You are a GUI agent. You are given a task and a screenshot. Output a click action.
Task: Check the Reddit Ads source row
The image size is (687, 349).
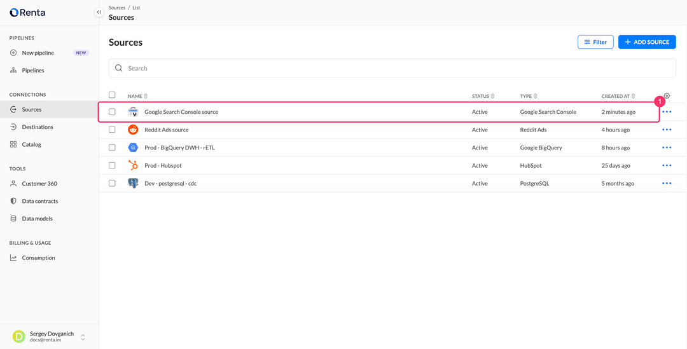(x=112, y=130)
